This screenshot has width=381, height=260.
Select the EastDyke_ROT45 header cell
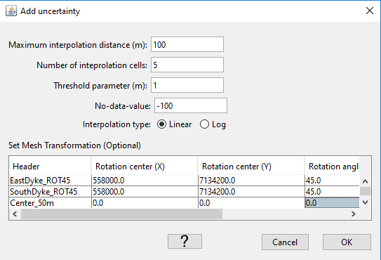(51, 181)
